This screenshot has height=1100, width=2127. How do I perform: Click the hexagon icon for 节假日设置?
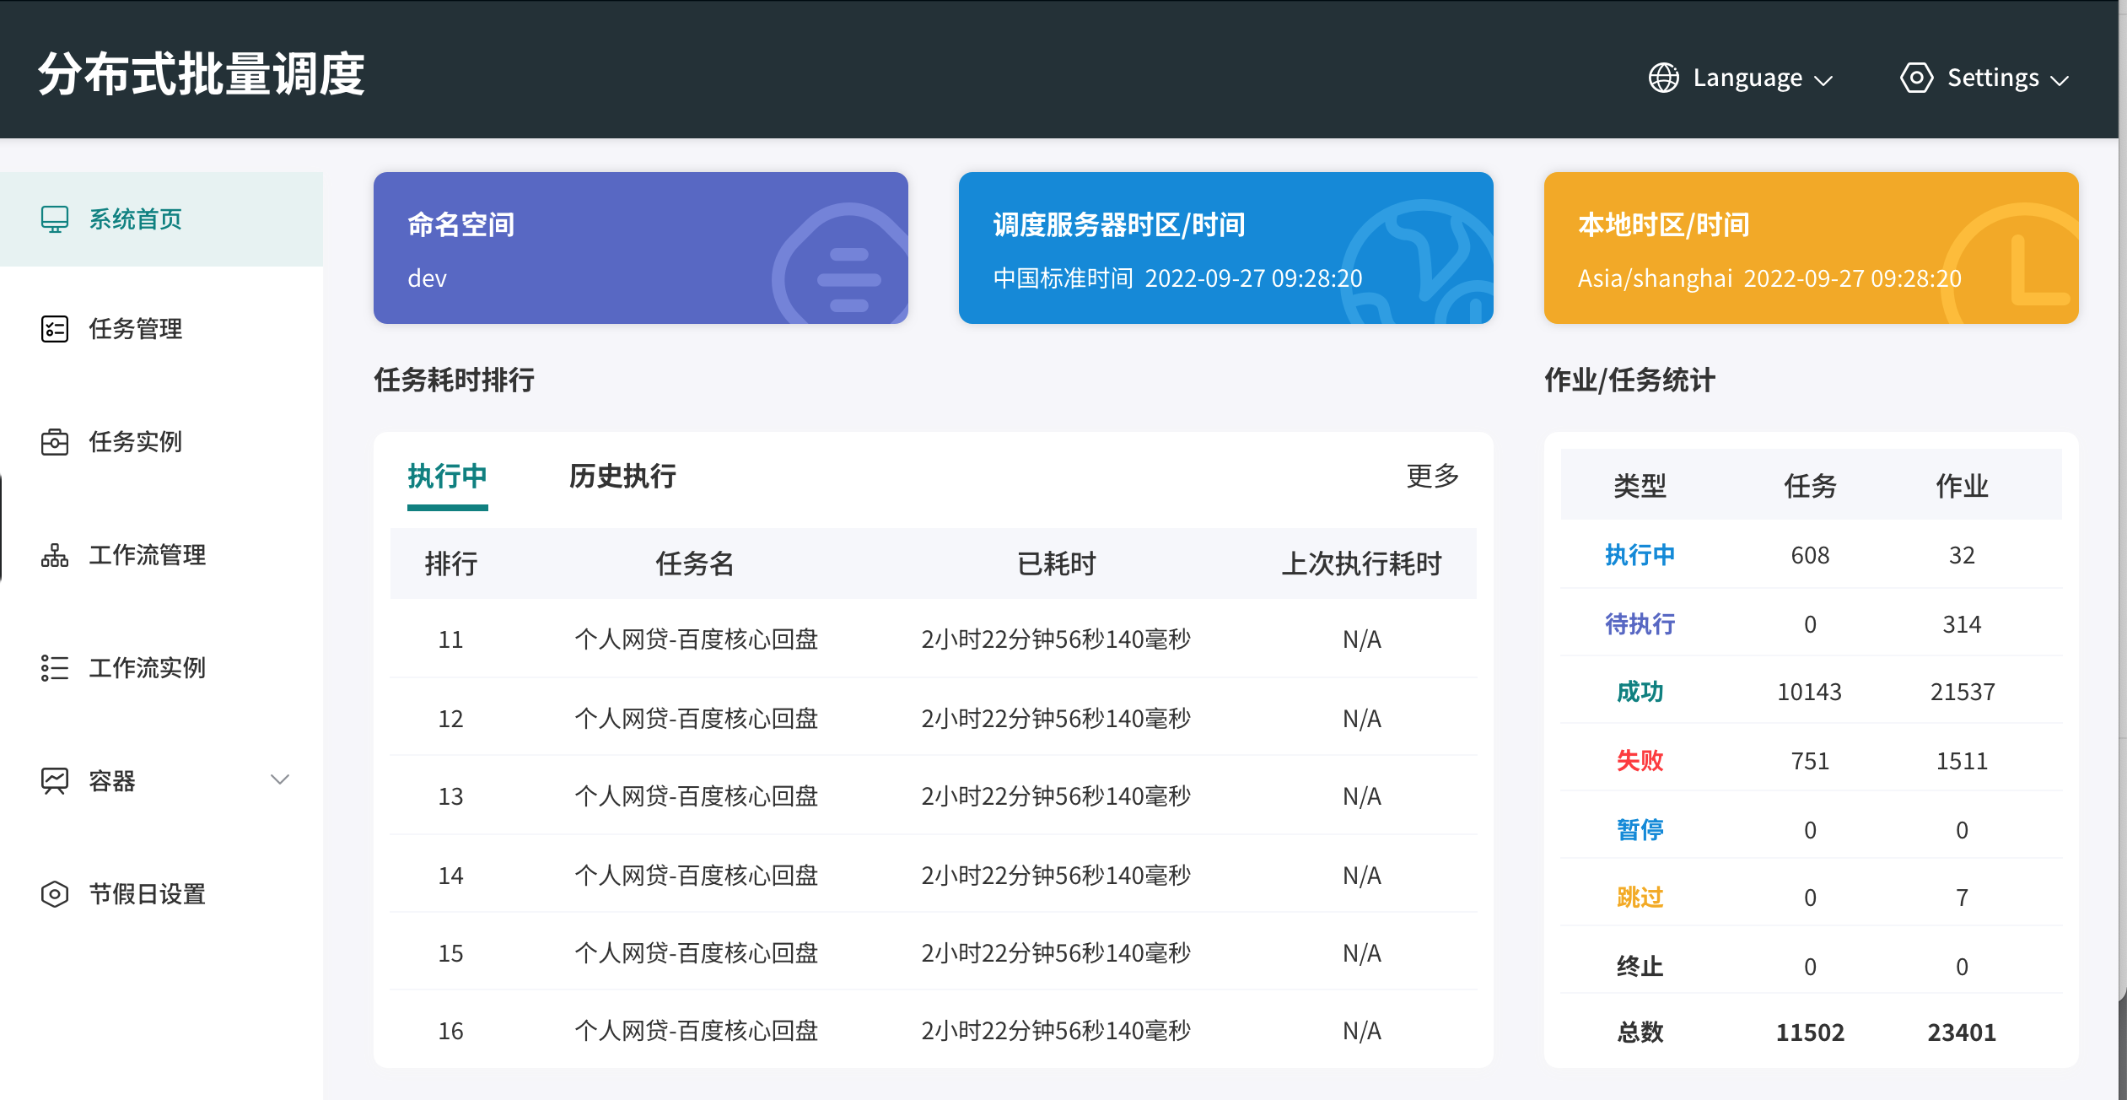point(55,894)
